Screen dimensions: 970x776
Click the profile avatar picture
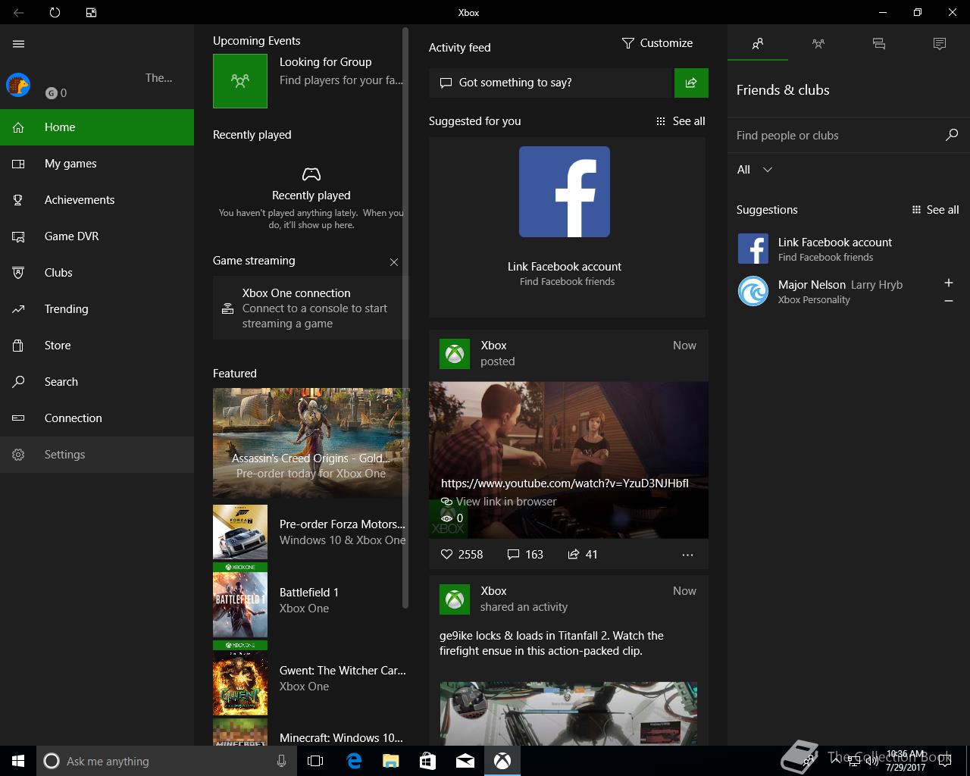(18, 85)
